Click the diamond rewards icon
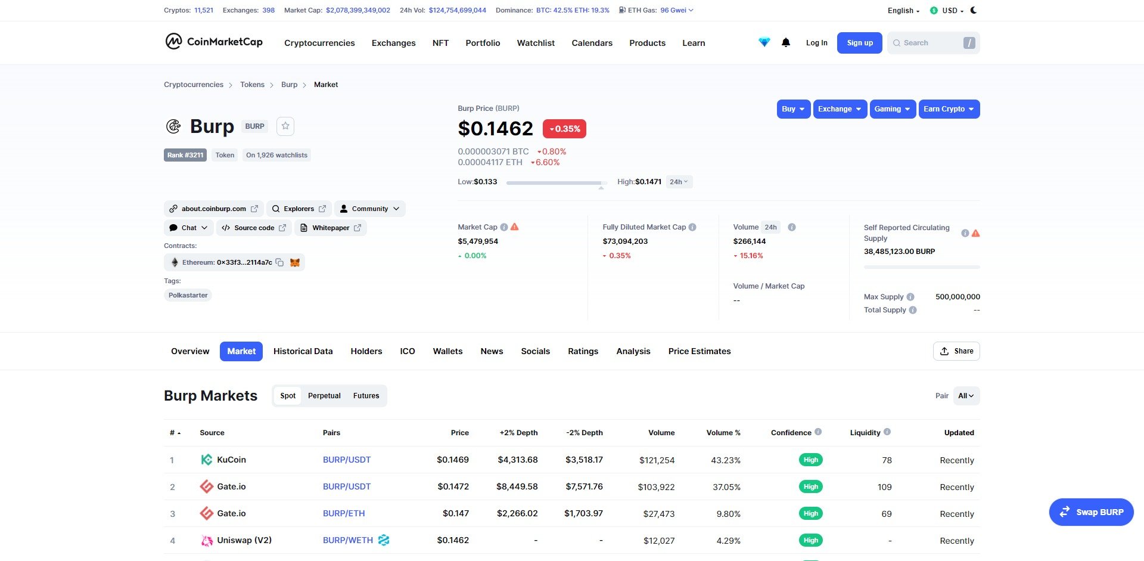The image size is (1144, 561). pyautogui.click(x=764, y=42)
